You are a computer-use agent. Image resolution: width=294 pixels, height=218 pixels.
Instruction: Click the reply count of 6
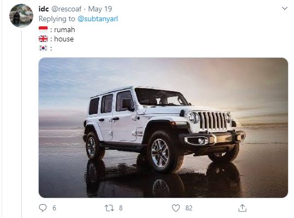[54, 208]
